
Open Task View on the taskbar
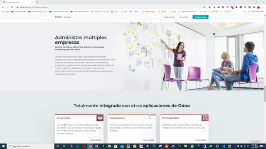tap(64, 146)
